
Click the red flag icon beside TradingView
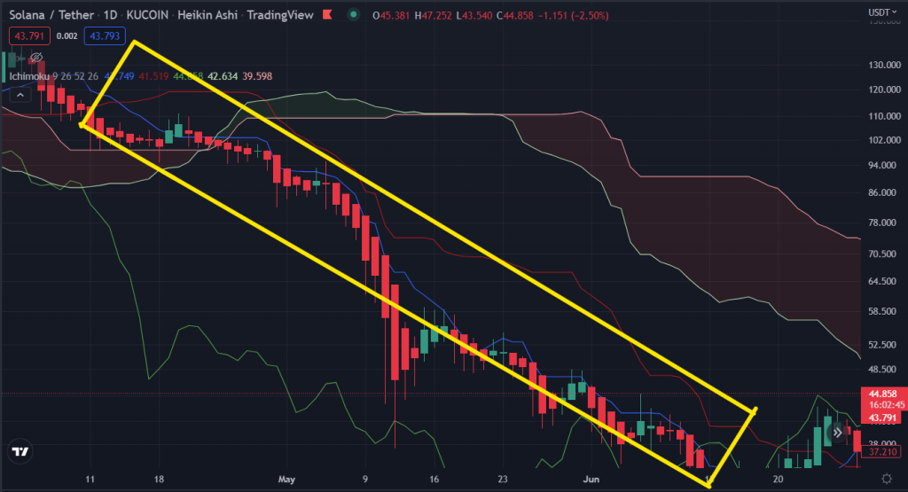tap(328, 14)
